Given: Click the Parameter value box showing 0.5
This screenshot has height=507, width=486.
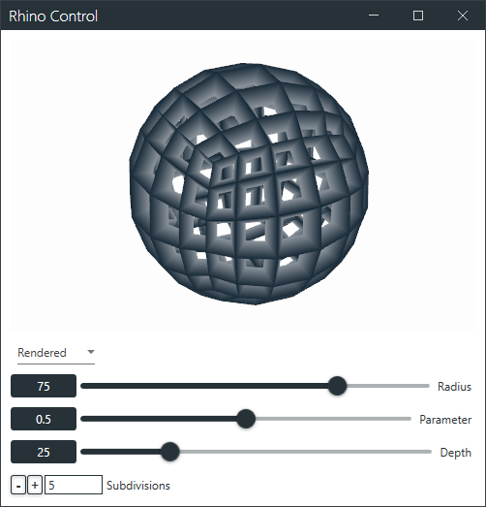Looking at the screenshot, I should tap(44, 419).
